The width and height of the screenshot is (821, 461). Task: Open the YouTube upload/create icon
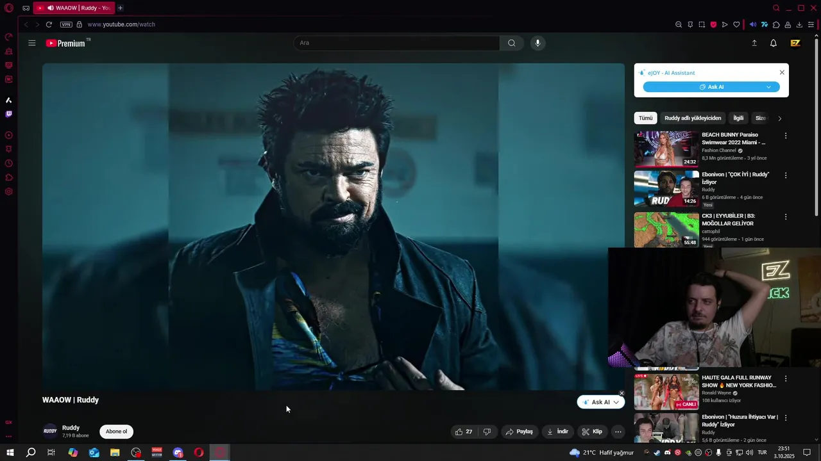[x=754, y=43]
